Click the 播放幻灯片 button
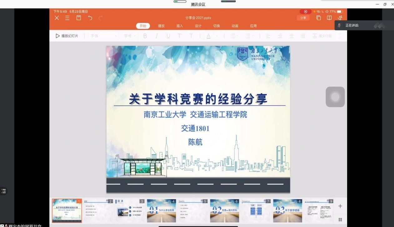 tap(67, 36)
